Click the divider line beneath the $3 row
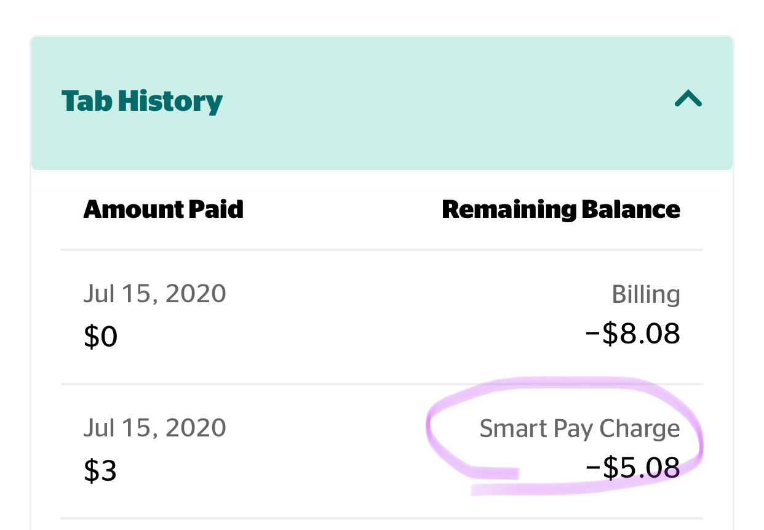 (382, 518)
